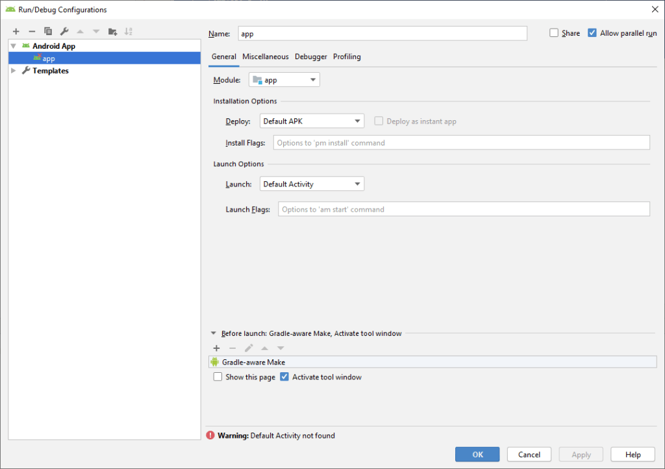Switch to the Debugger tab

tap(311, 57)
